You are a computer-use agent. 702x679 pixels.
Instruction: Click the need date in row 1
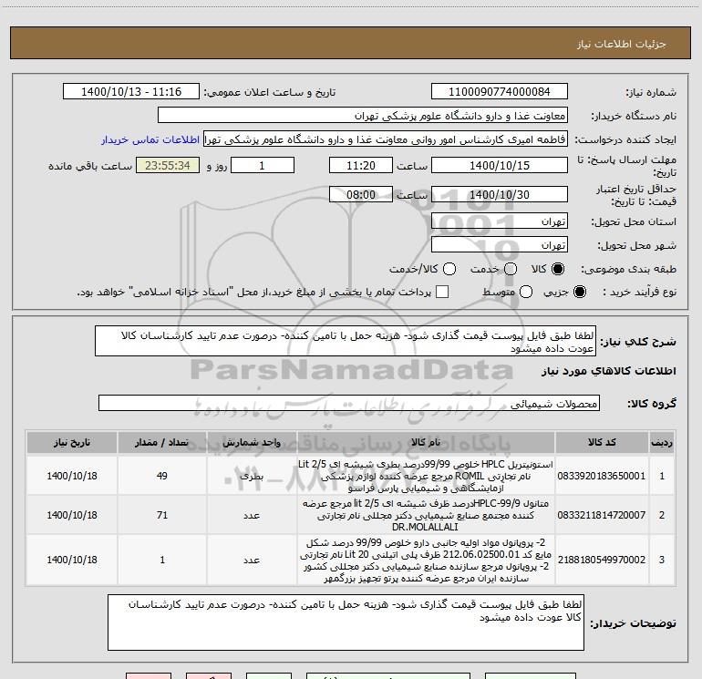[x=72, y=476]
